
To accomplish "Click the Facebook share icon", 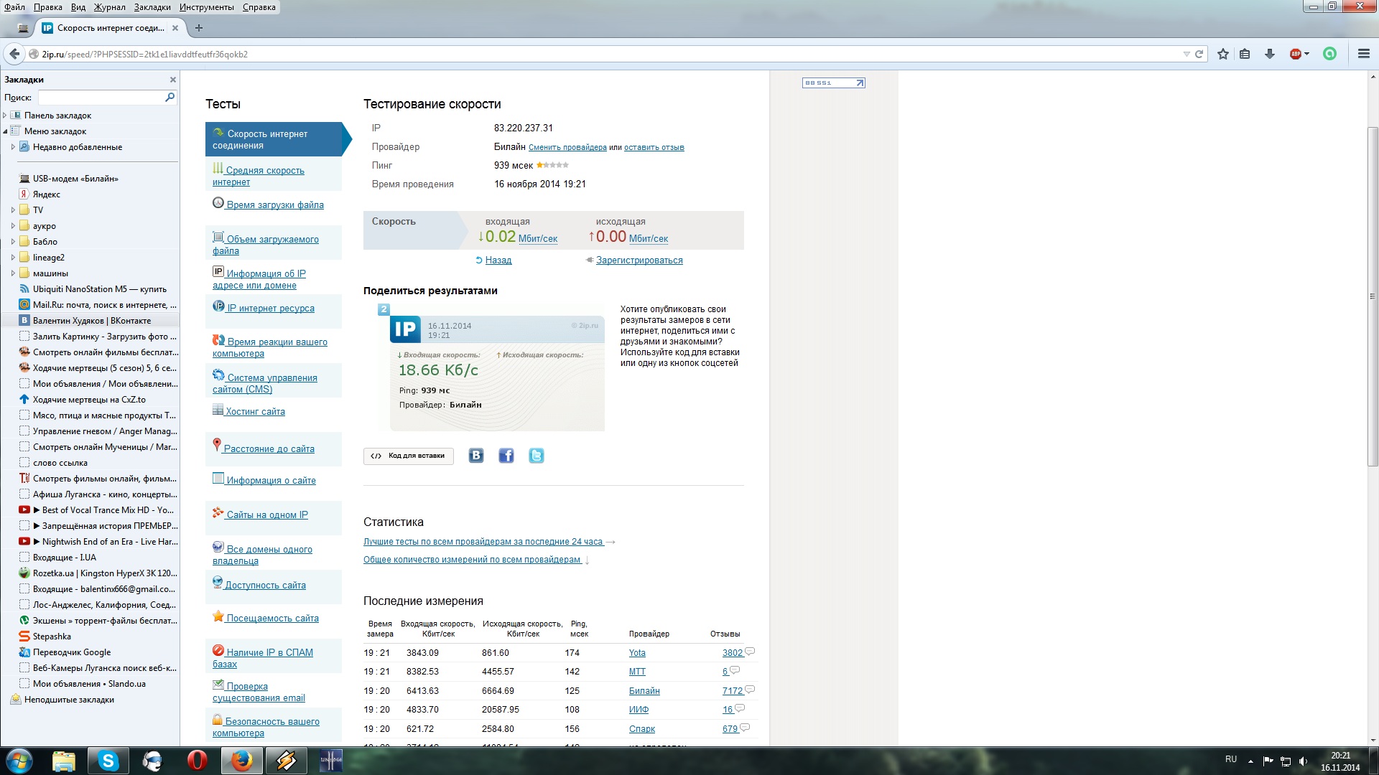I will tap(506, 456).
